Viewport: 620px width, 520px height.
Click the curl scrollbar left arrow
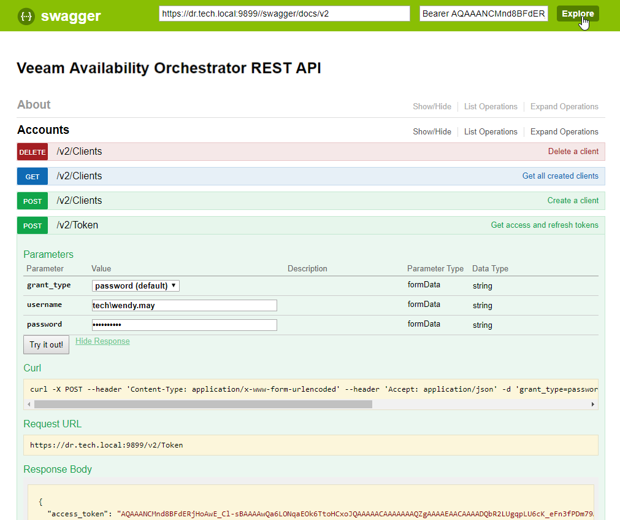pos(29,405)
